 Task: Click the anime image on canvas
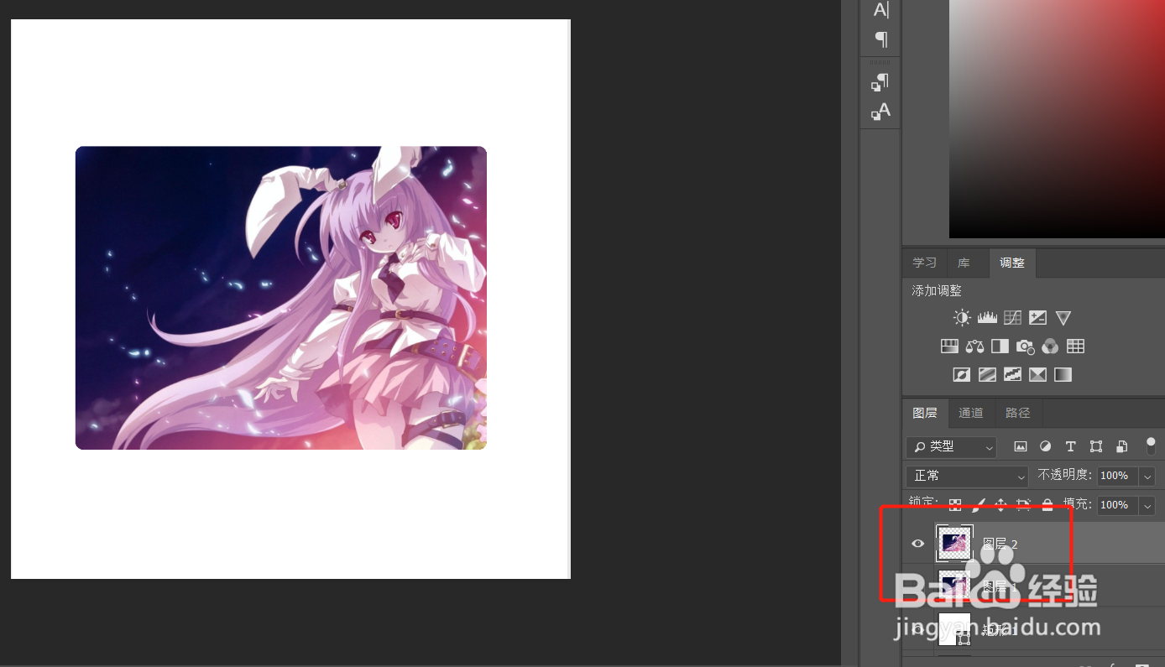(281, 298)
